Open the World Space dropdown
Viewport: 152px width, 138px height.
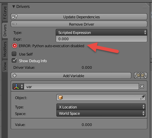101,113
